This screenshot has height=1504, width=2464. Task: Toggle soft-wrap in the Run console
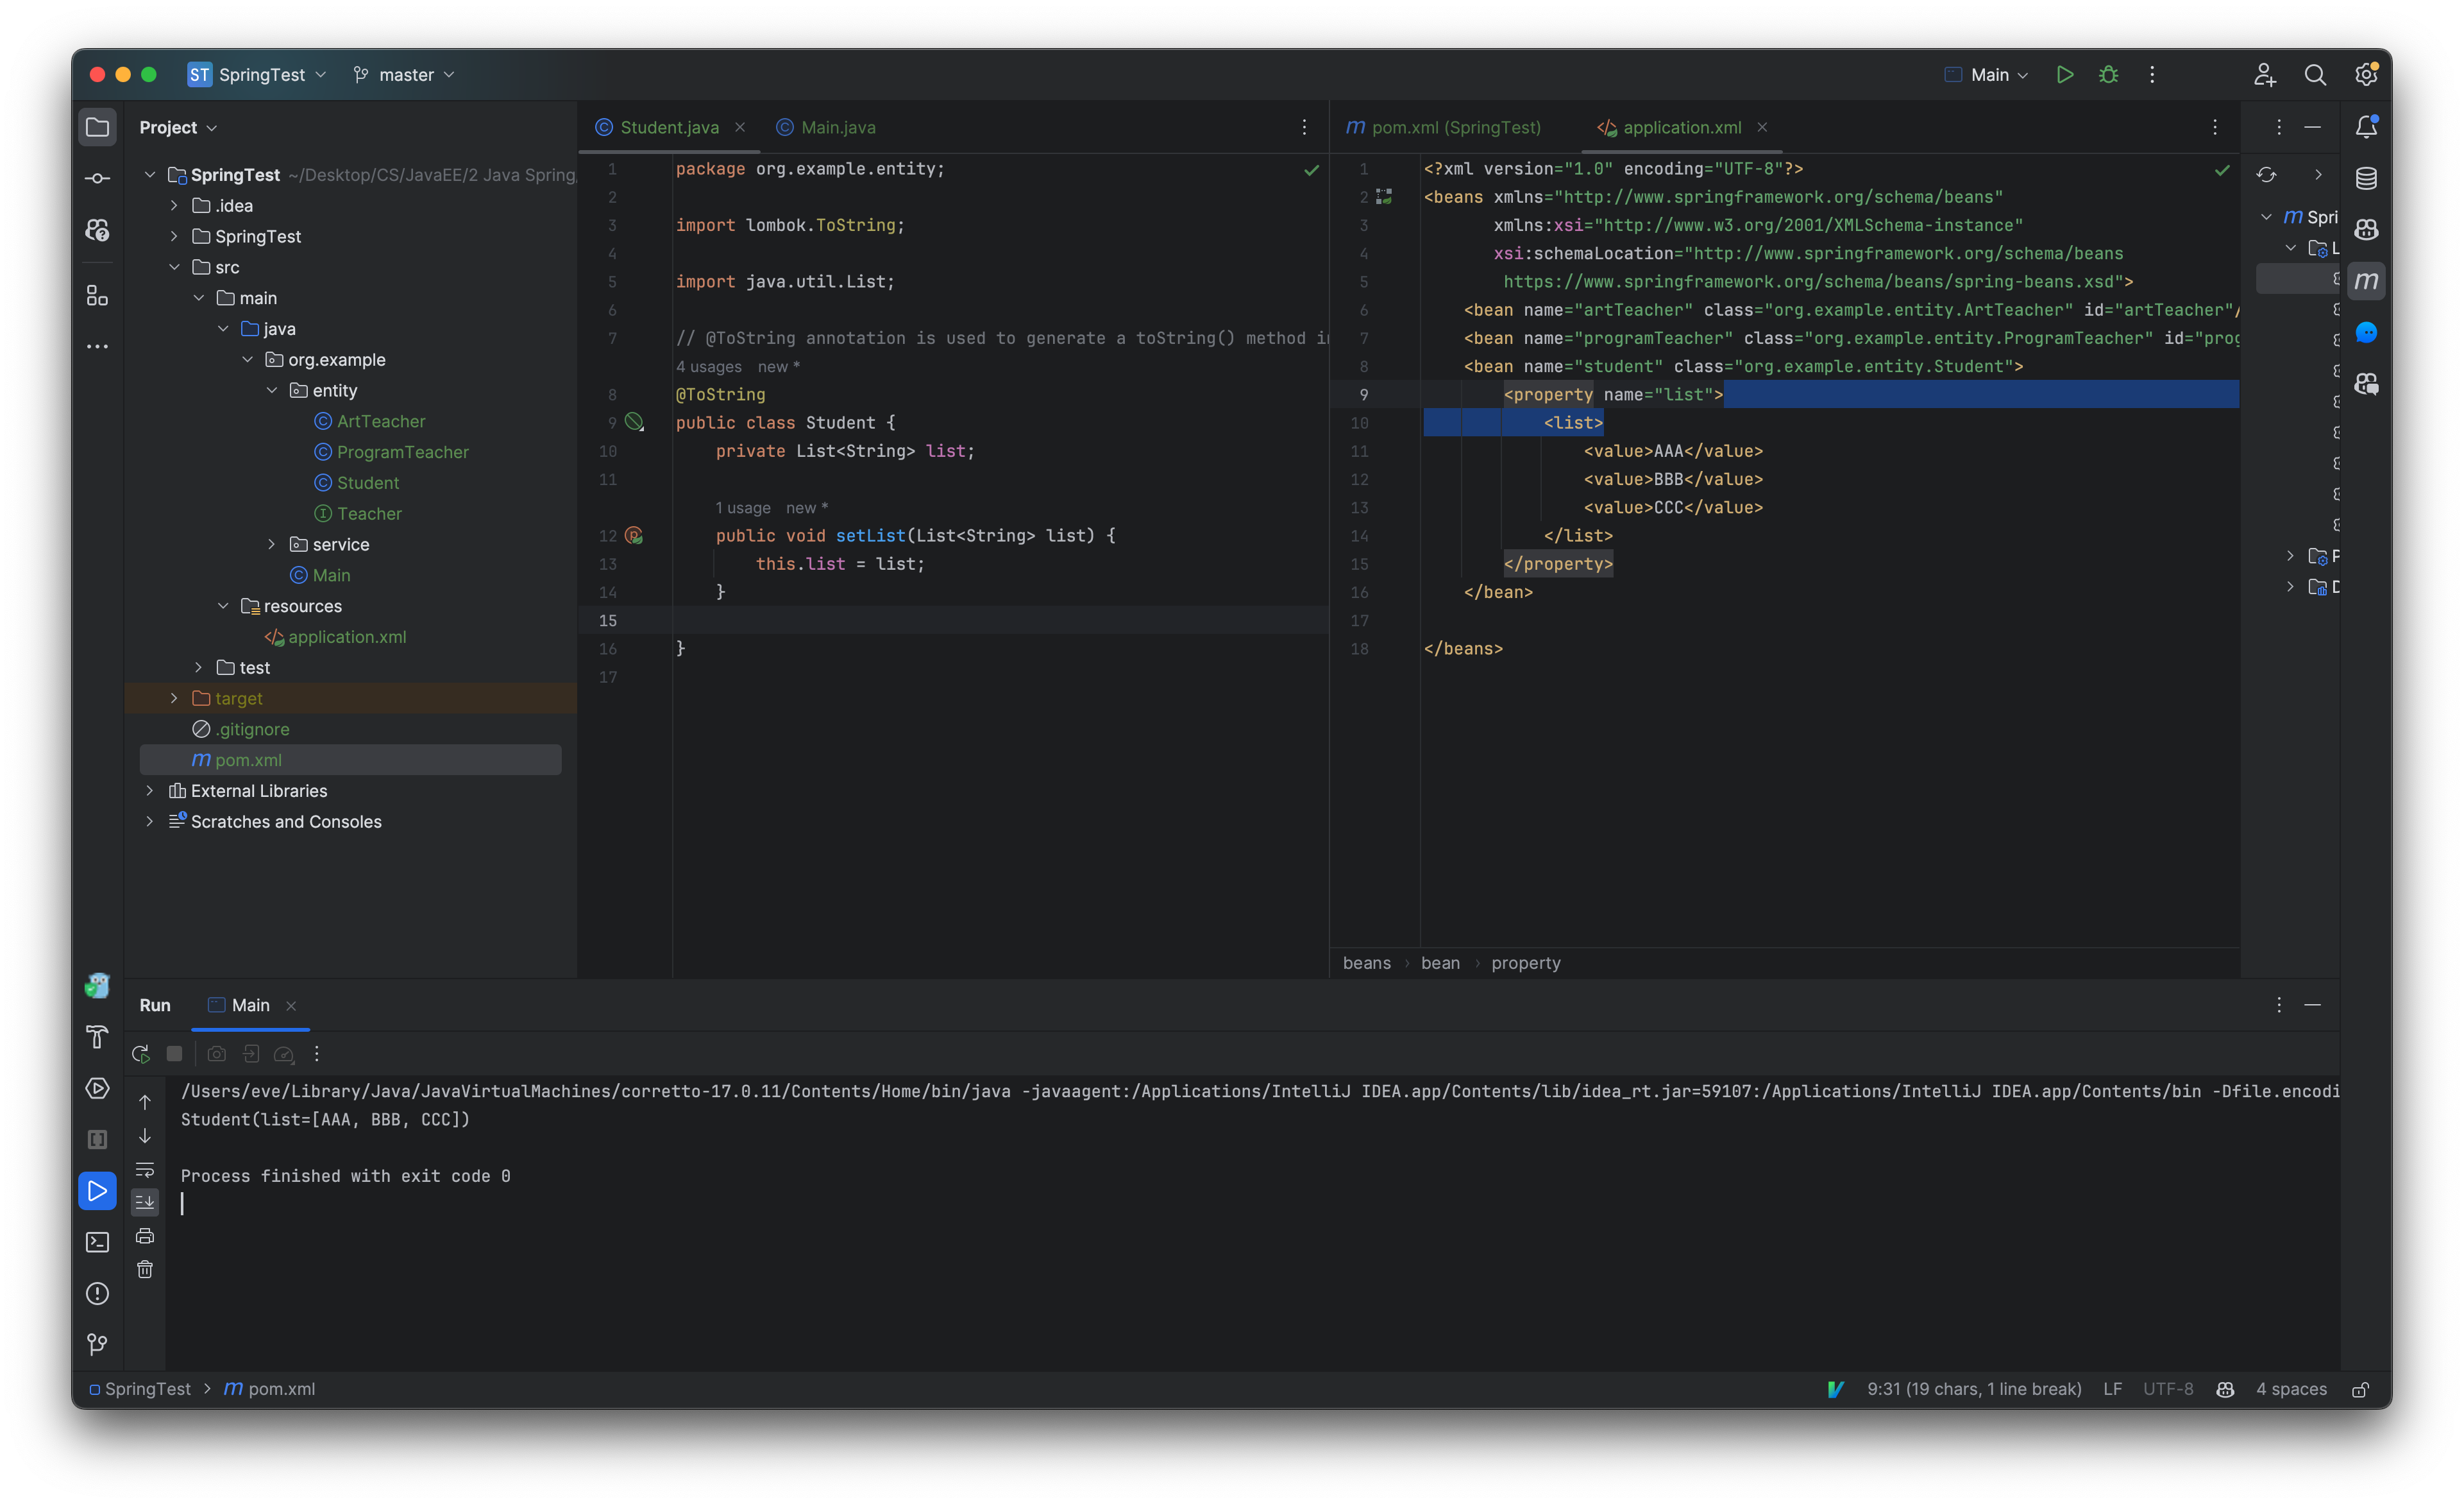pyautogui.click(x=145, y=1169)
